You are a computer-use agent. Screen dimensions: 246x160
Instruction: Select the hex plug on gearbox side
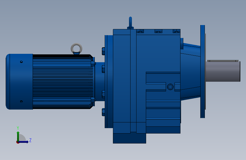pyautogui.click(x=170, y=87)
